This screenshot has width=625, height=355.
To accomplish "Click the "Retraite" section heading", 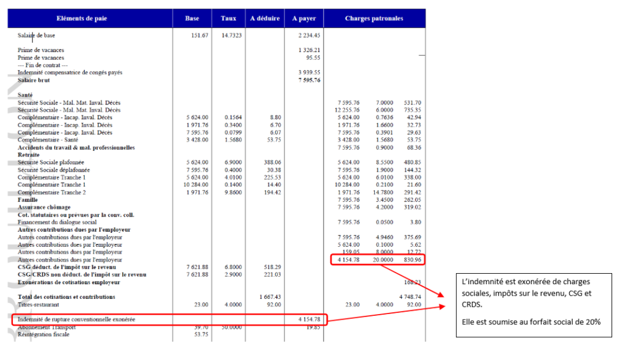I will 29,155.
